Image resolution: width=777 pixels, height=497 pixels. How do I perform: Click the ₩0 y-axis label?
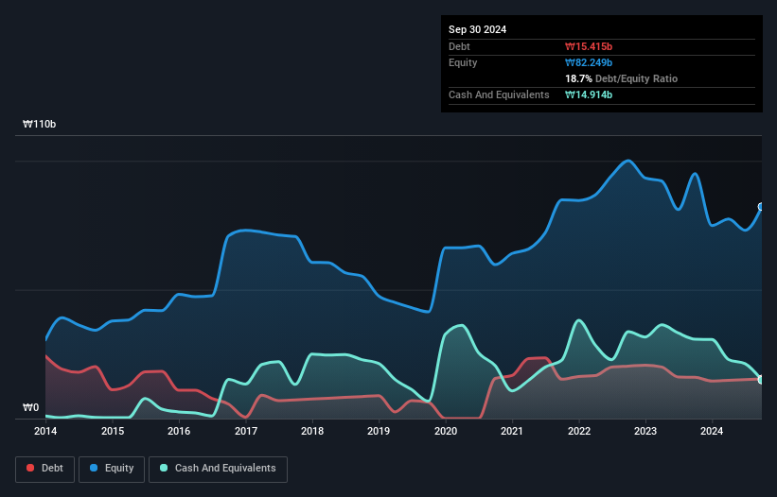click(30, 407)
